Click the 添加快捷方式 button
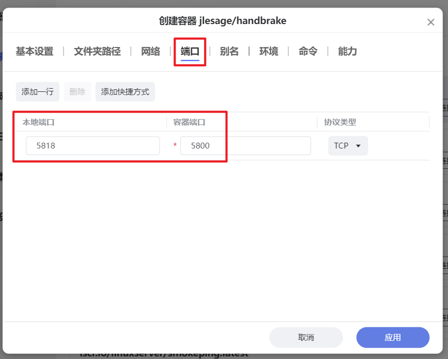 125,92
